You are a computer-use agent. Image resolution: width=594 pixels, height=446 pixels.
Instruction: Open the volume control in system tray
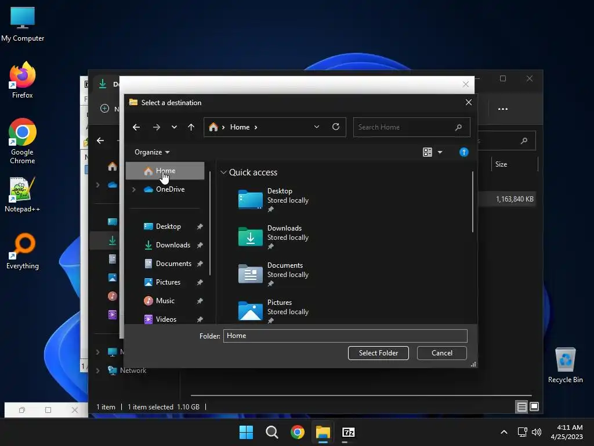(x=537, y=432)
